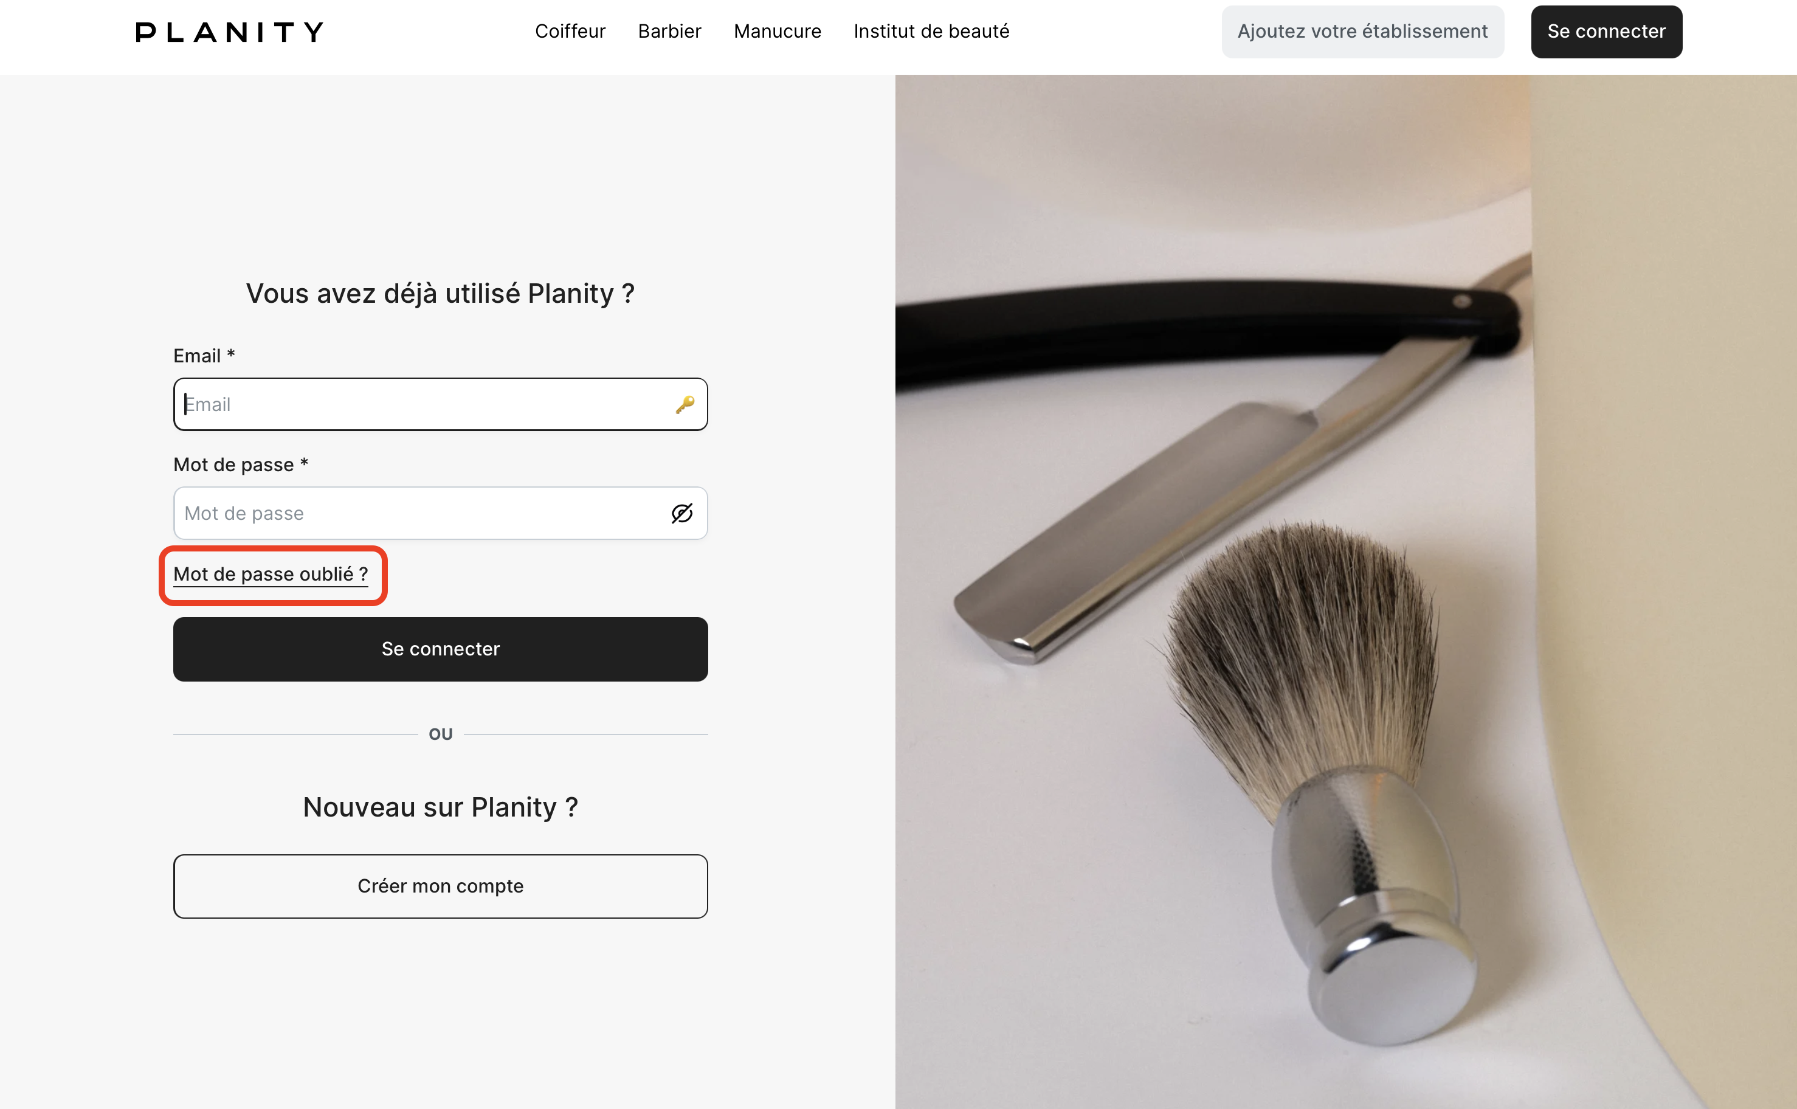This screenshot has height=1109, width=1797.
Task: Follow the Mot de passe oublié link
Action: click(x=271, y=575)
